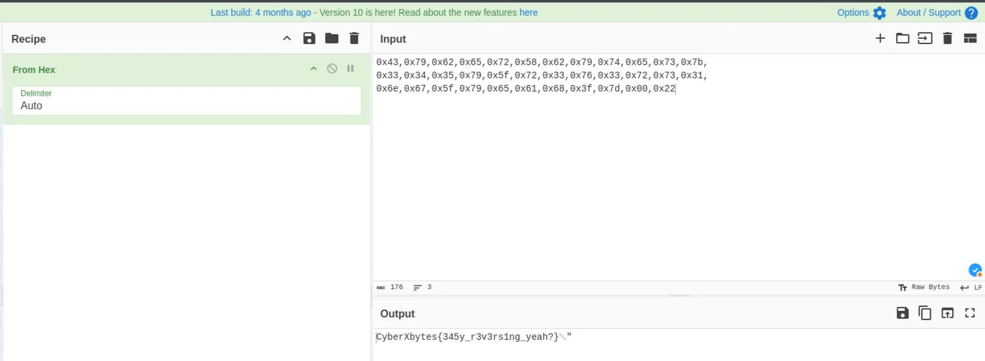Image resolution: width=985 pixels, height=361 pixels.
Task: Save output to file
Action: pyautogui.click(x=903, y=314)
